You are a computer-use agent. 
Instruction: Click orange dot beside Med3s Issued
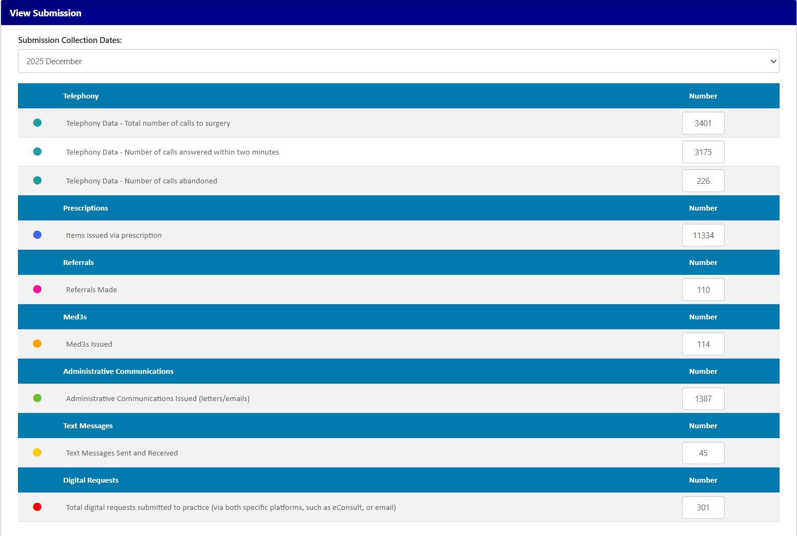click(37, 344)
